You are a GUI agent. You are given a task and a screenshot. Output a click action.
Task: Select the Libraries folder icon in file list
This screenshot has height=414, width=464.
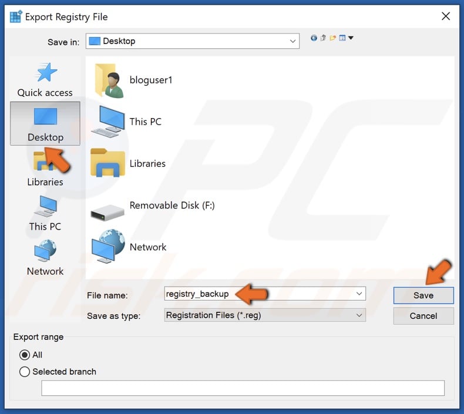click(107, 163)
